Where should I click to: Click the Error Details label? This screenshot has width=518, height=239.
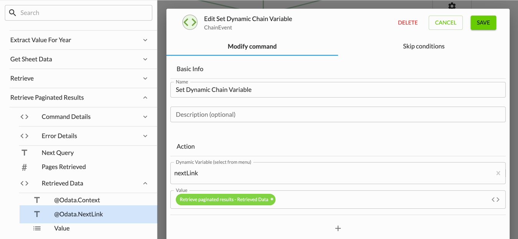pyautogui.click(x=59, y=136)
